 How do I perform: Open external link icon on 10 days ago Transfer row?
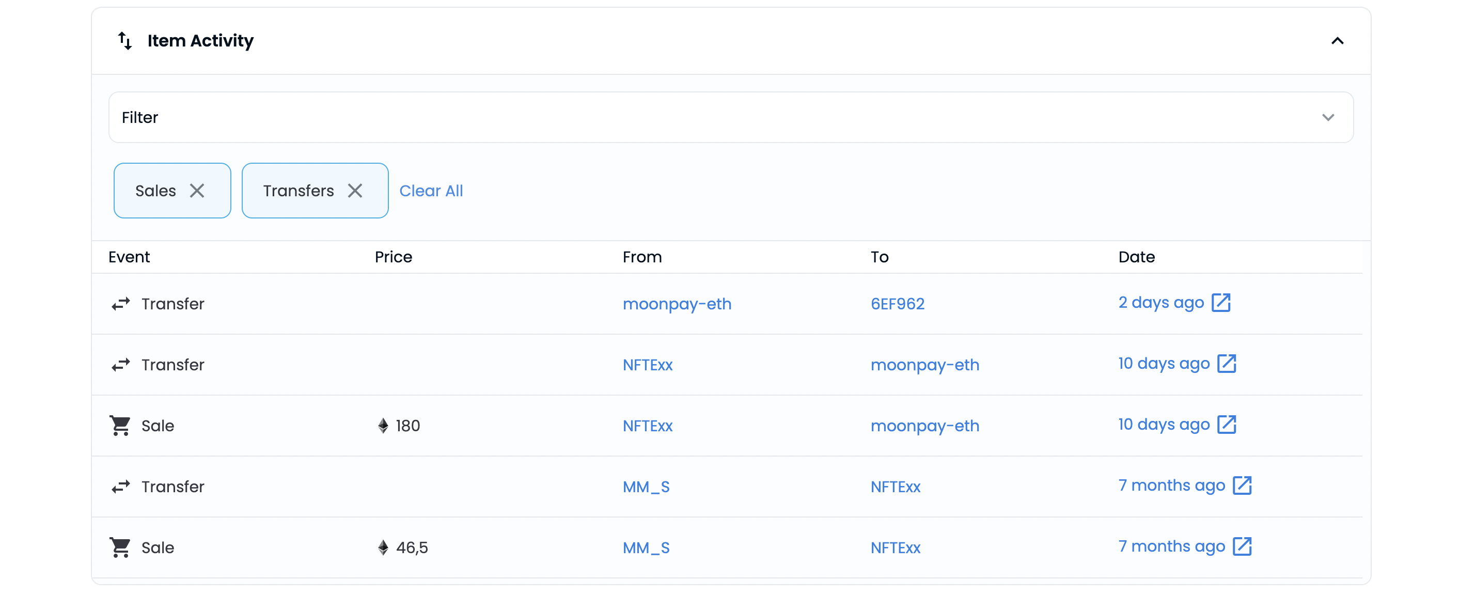(x=1226, y=364)
